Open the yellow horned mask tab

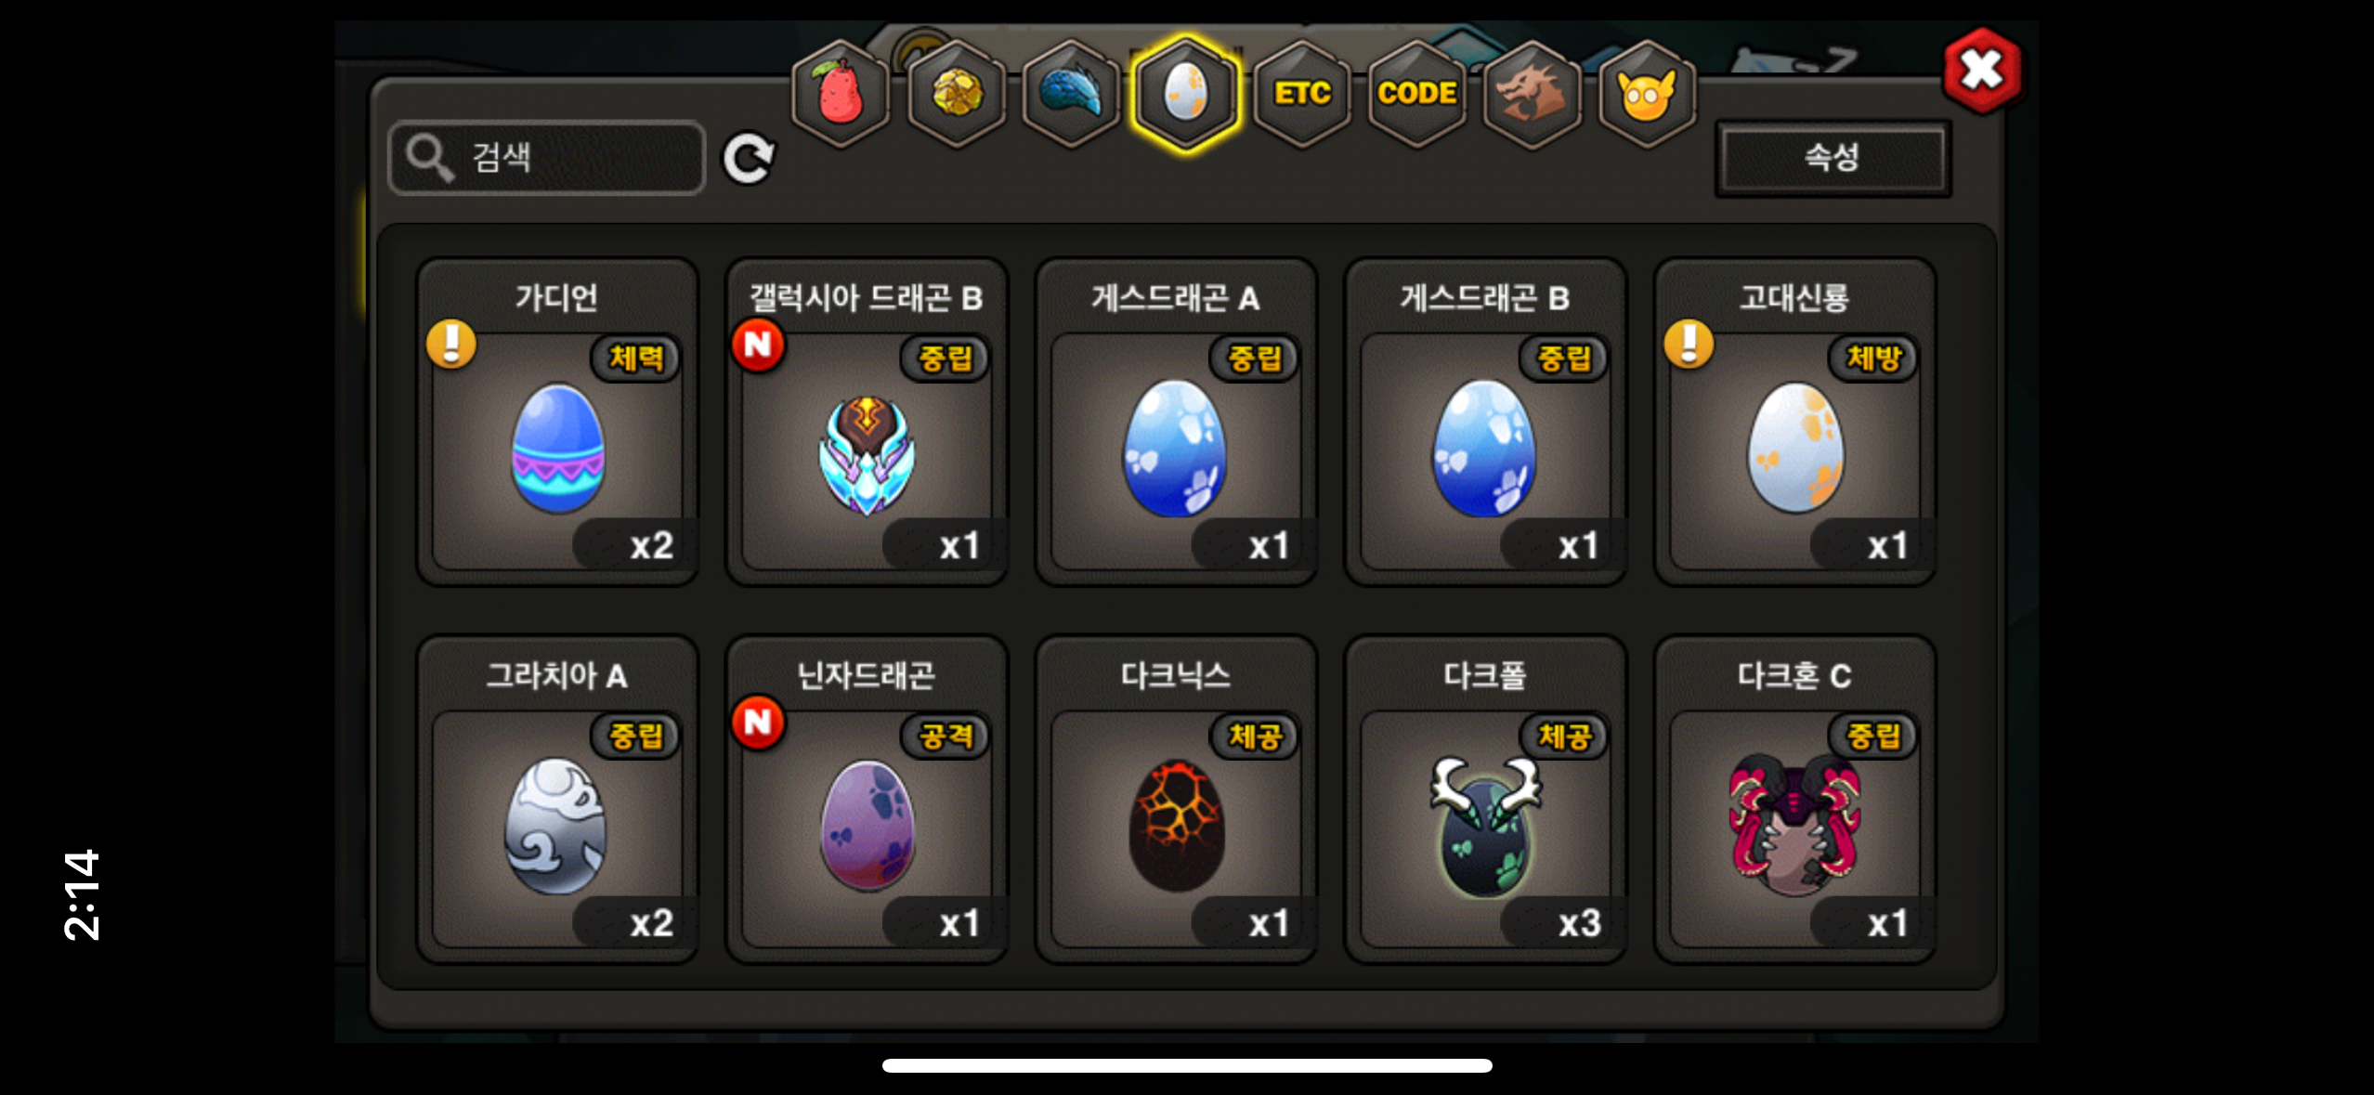[1647, 93]
